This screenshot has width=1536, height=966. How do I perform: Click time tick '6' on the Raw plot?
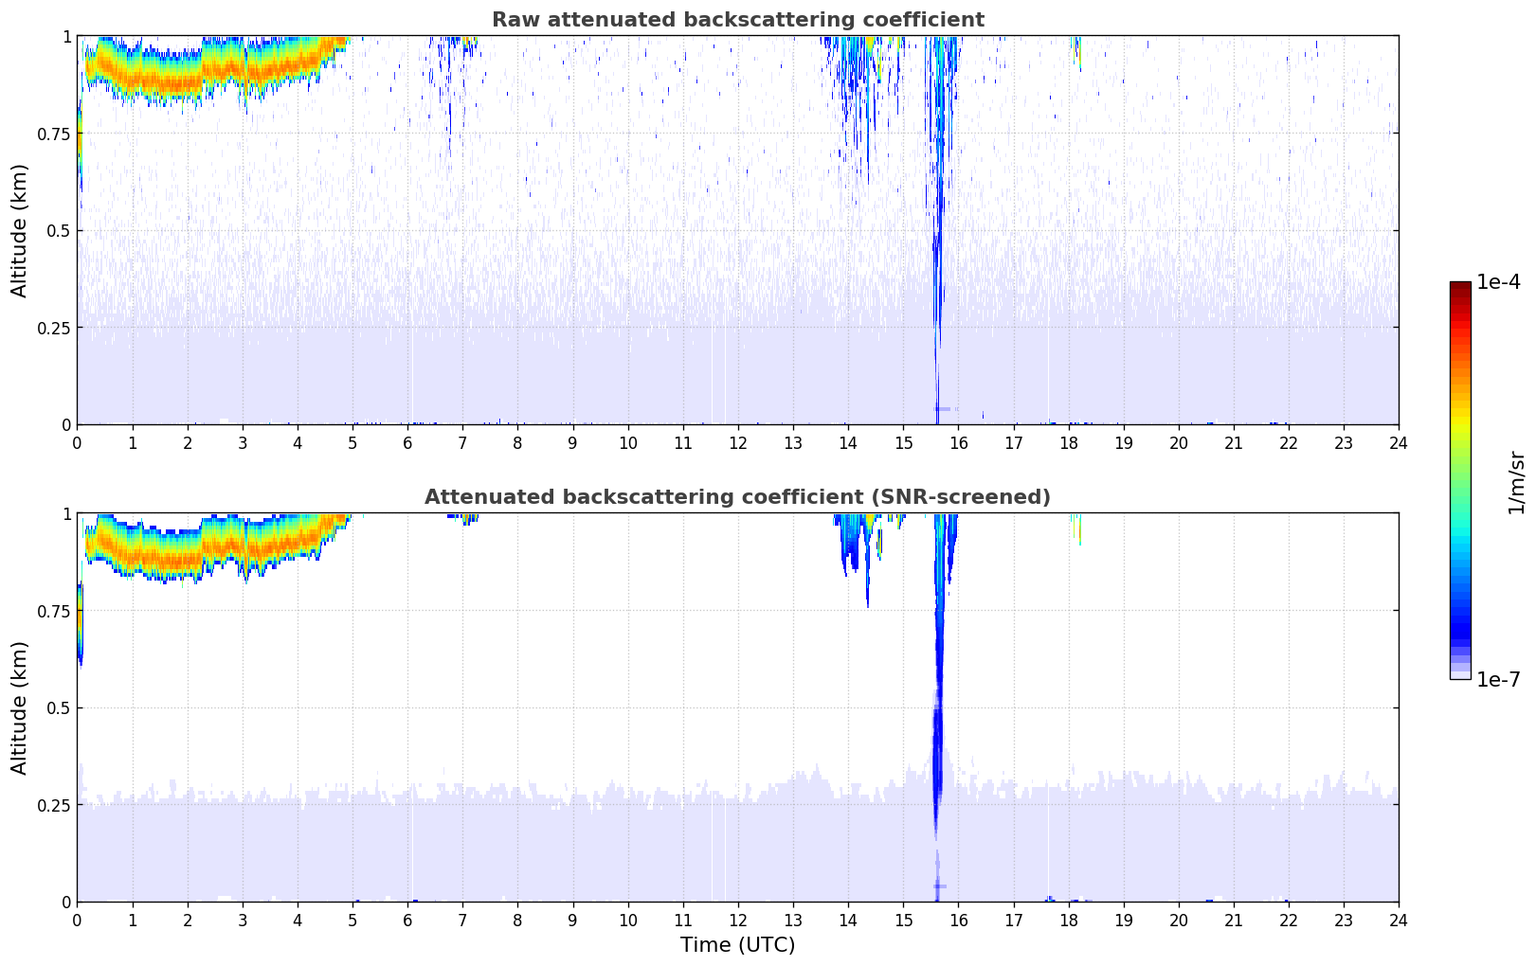pos(407,442)
